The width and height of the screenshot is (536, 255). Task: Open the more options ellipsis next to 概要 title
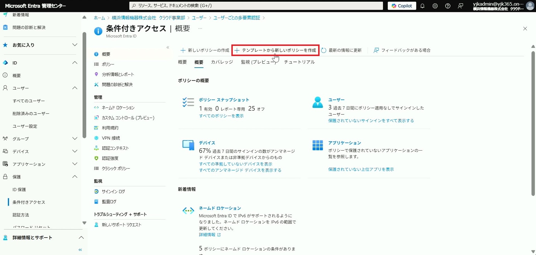(x=200, y=28)
